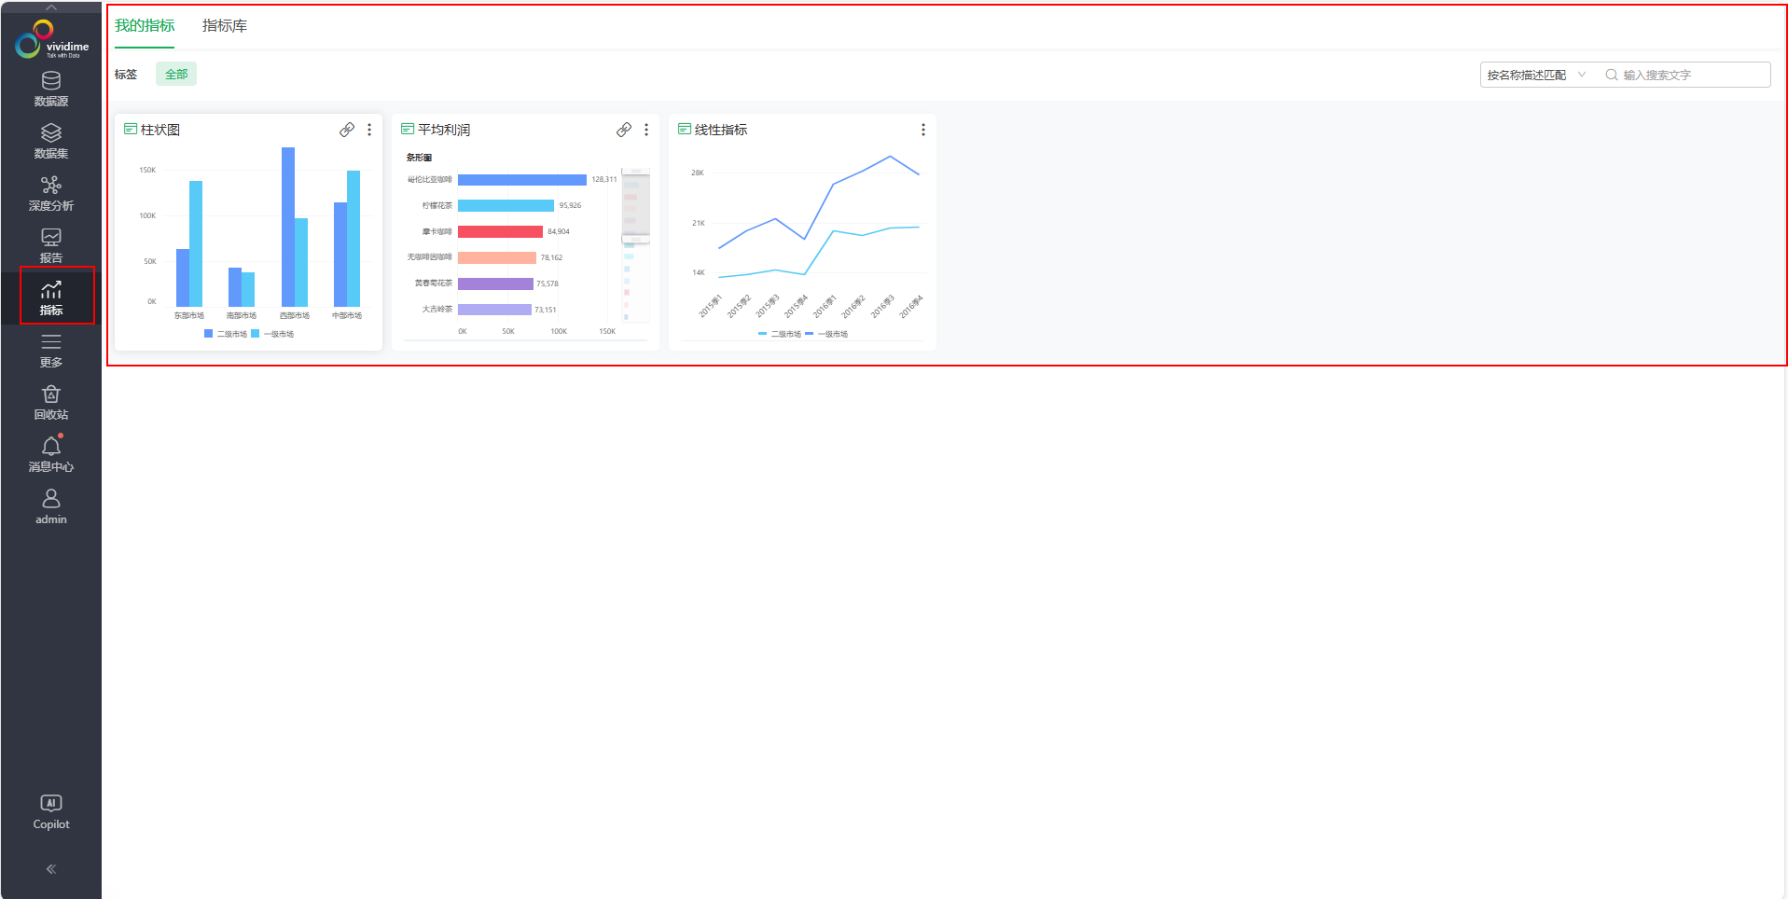Click the vividime logo

pos(52,40)
